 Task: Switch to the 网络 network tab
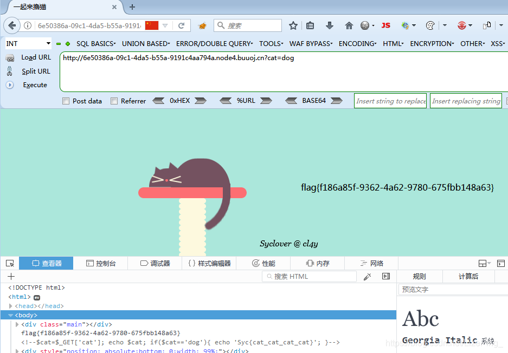(371, 263)
